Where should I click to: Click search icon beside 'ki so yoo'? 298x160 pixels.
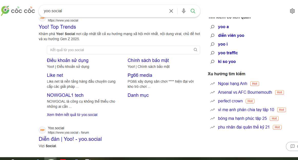[212, 62]
